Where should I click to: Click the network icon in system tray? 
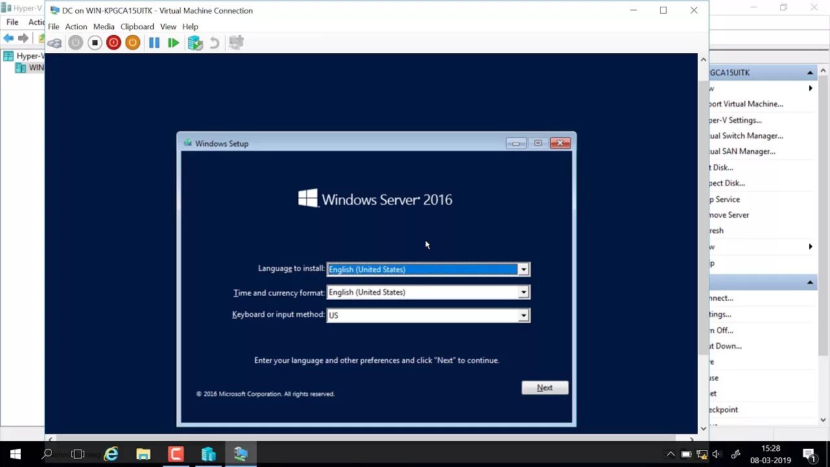[x=701, y=454]
